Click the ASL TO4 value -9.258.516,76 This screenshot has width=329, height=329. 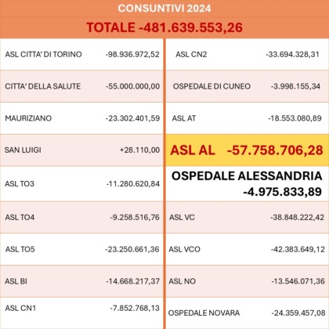click(x=135, y=217)
